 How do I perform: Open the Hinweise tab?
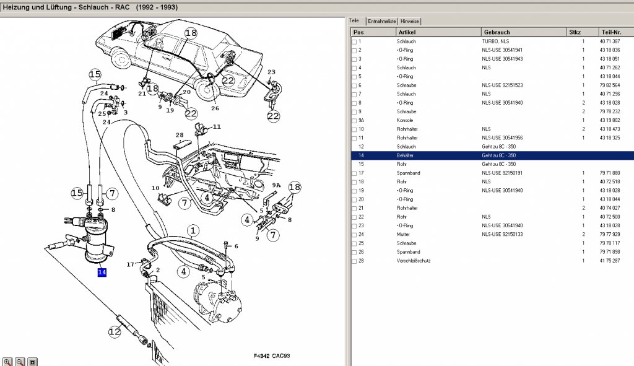[410, 21]
